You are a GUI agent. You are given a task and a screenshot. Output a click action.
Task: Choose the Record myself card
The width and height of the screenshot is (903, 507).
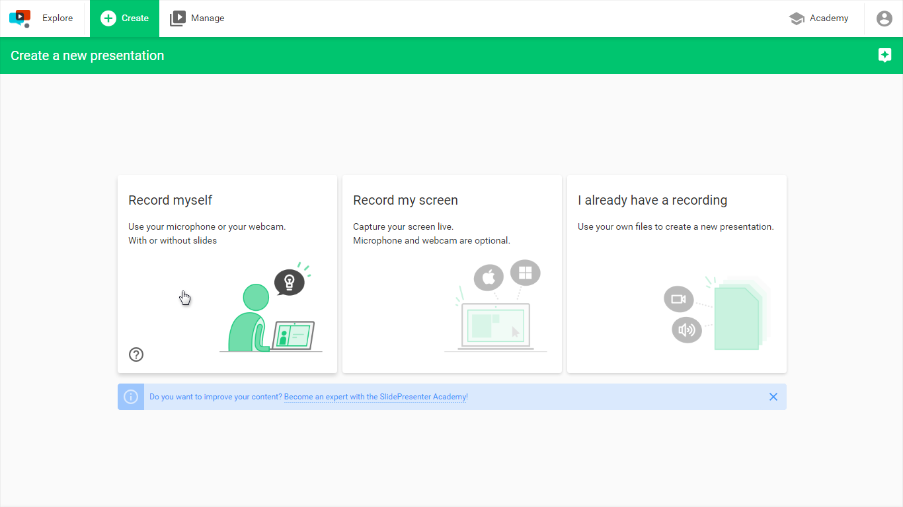coord(227,274)
